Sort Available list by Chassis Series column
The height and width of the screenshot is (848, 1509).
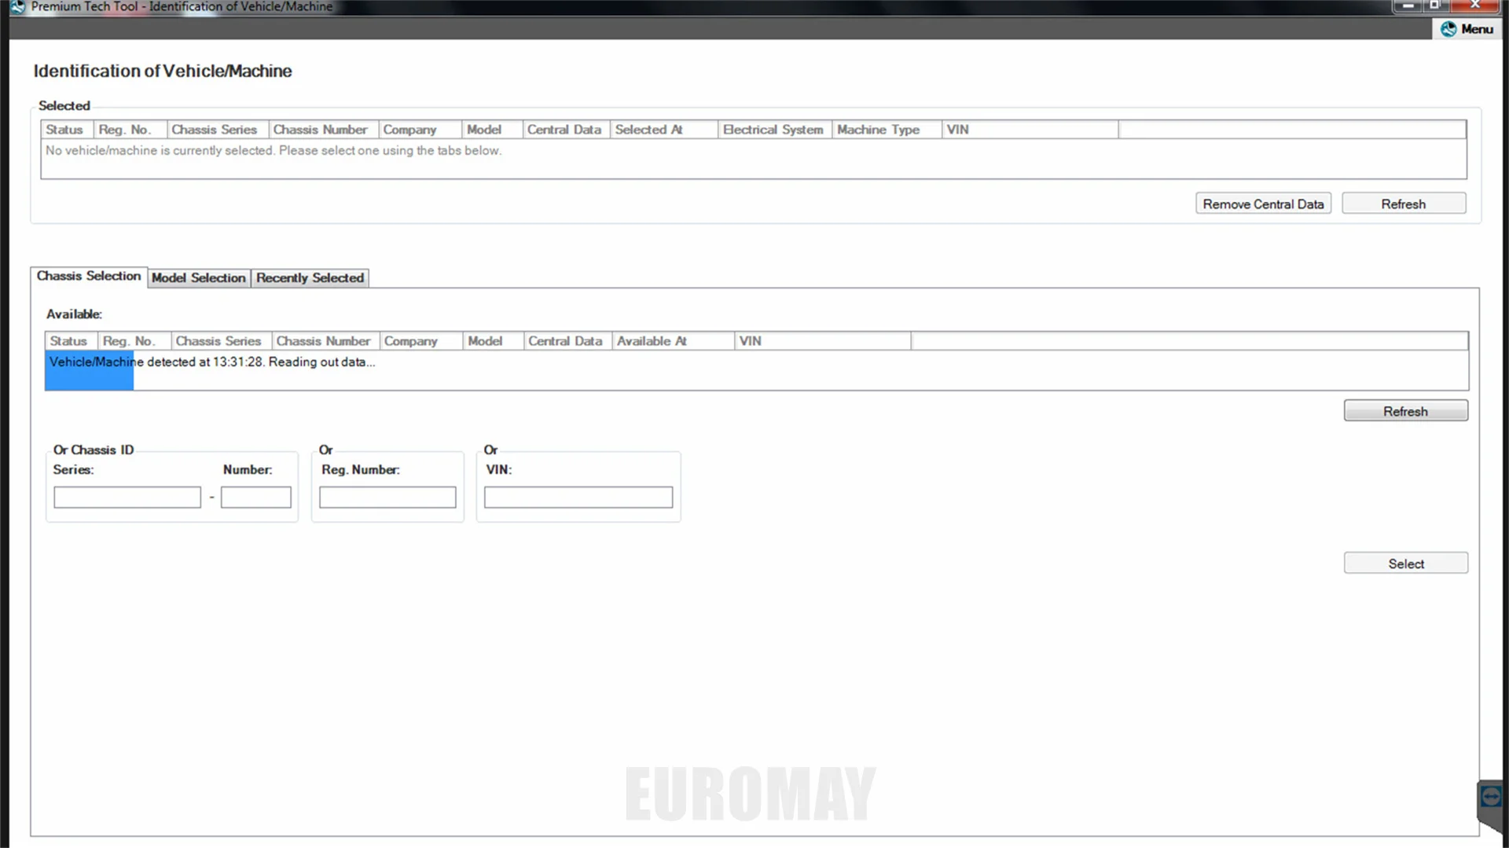[x=221, y=341]
